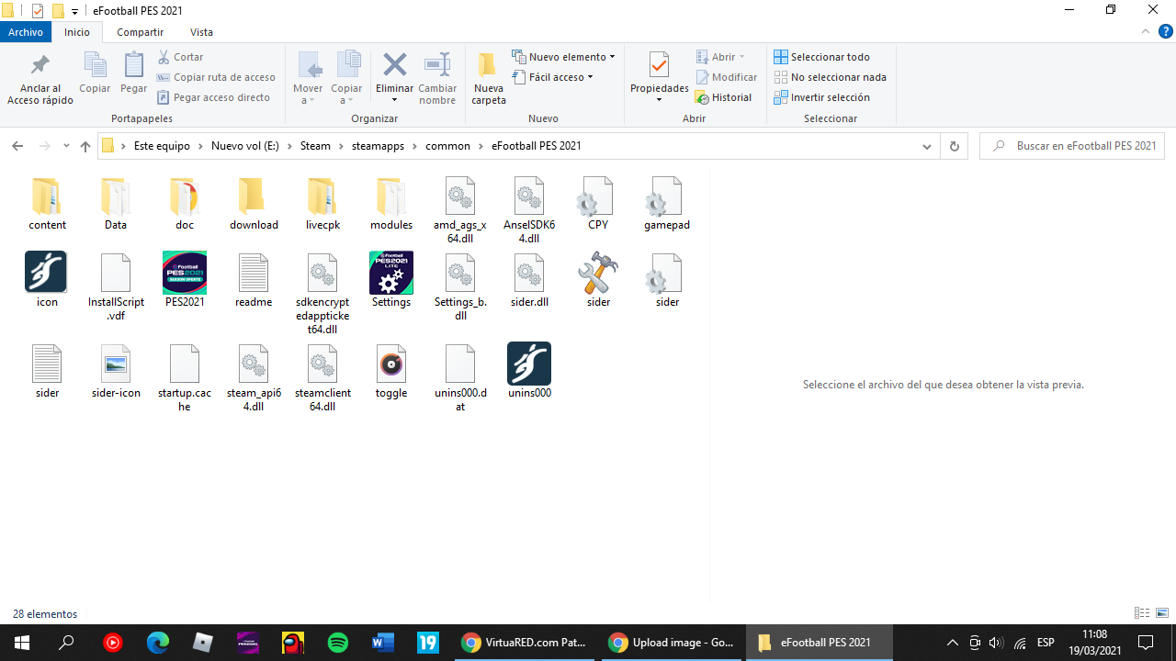The width and height of the screenshot is (1176, 661).
Task: Switch to large icons view layout
Action: tap(1162, 613)
